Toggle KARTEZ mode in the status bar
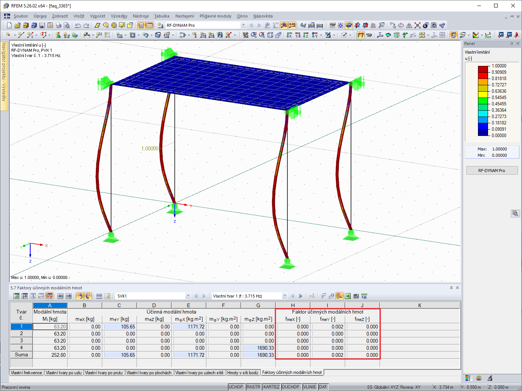522x391 pixels. (x=271, y=387)
